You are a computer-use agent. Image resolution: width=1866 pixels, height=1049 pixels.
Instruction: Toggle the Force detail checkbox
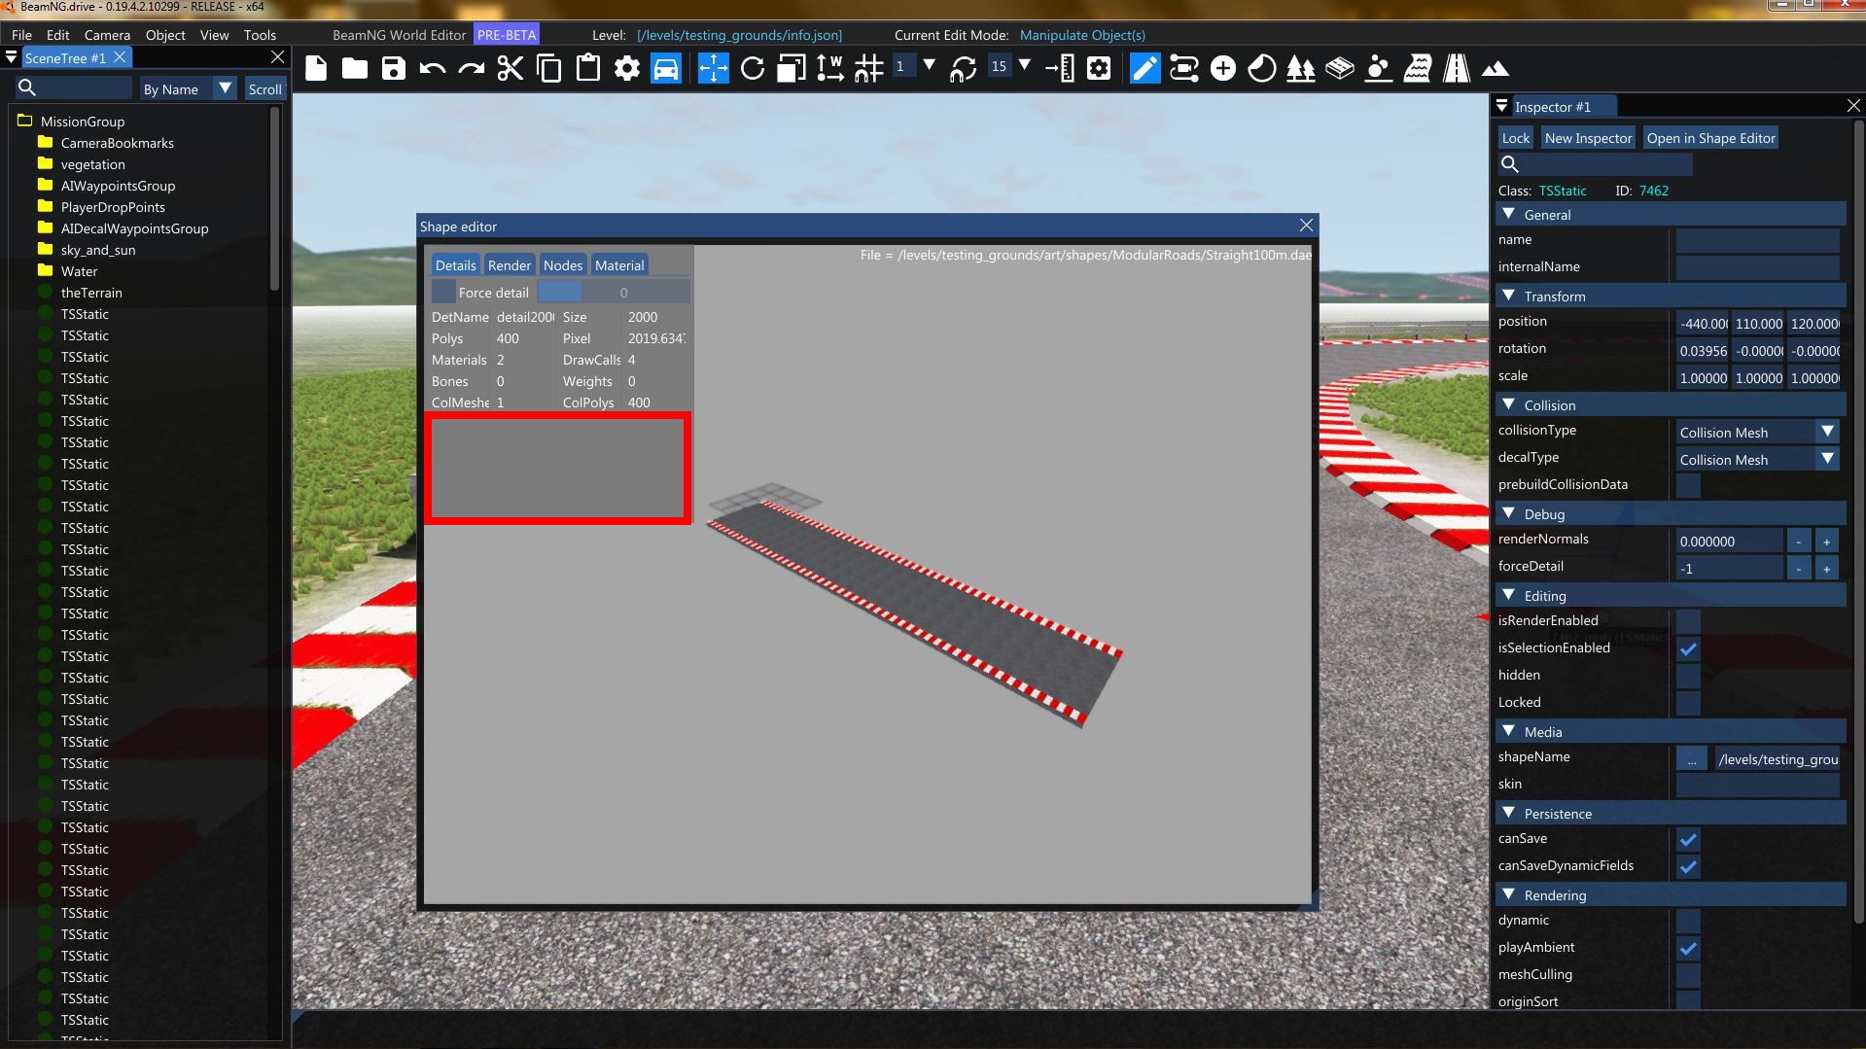coord(443,292)
